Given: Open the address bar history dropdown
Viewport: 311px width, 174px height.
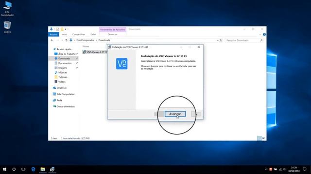Looking at the screenshot, I should tap(218, 40).
